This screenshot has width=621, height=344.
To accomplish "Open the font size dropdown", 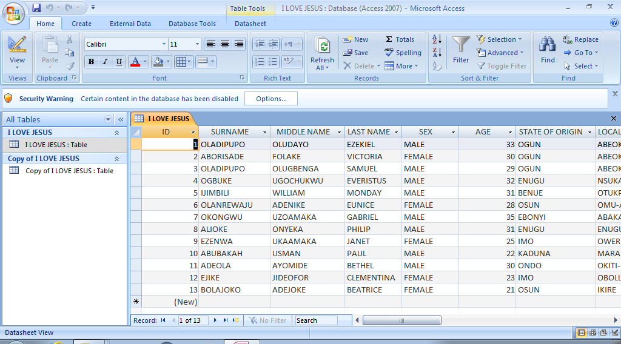I will coord(197,44).
